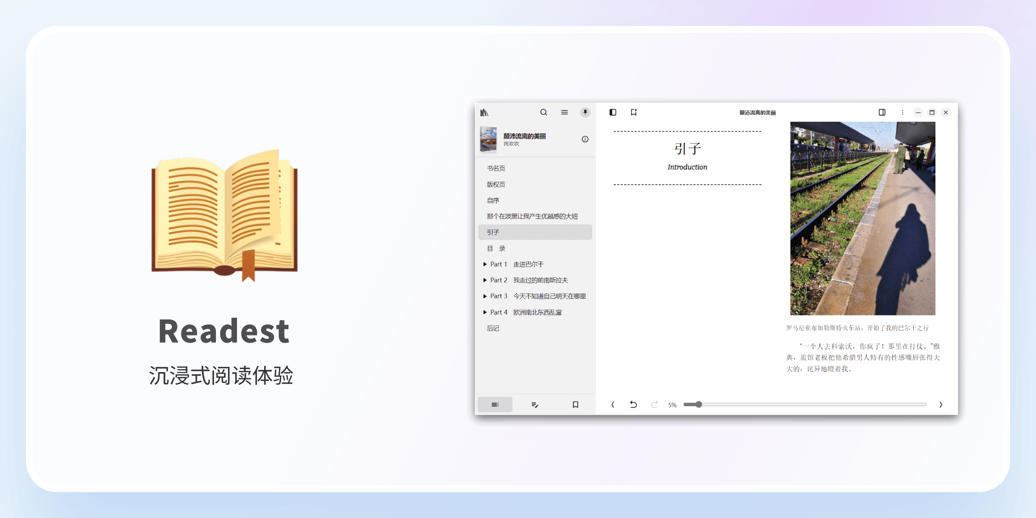
Task: Click the book cover thumbnail
Action: point(488,139)
